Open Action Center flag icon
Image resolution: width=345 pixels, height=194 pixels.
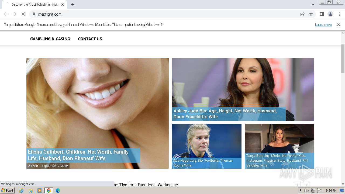point(319,190)
